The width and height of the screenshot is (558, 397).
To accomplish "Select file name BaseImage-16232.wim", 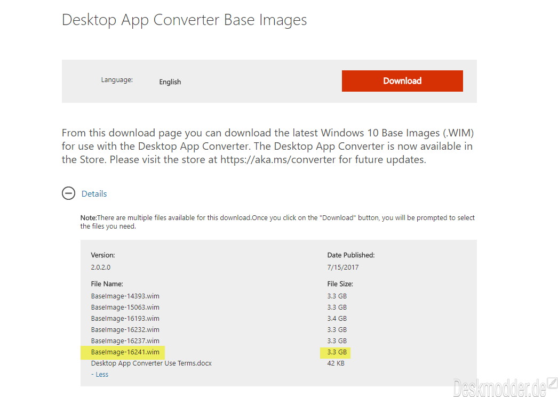I will pyautogui.click(x=125, y=329).
